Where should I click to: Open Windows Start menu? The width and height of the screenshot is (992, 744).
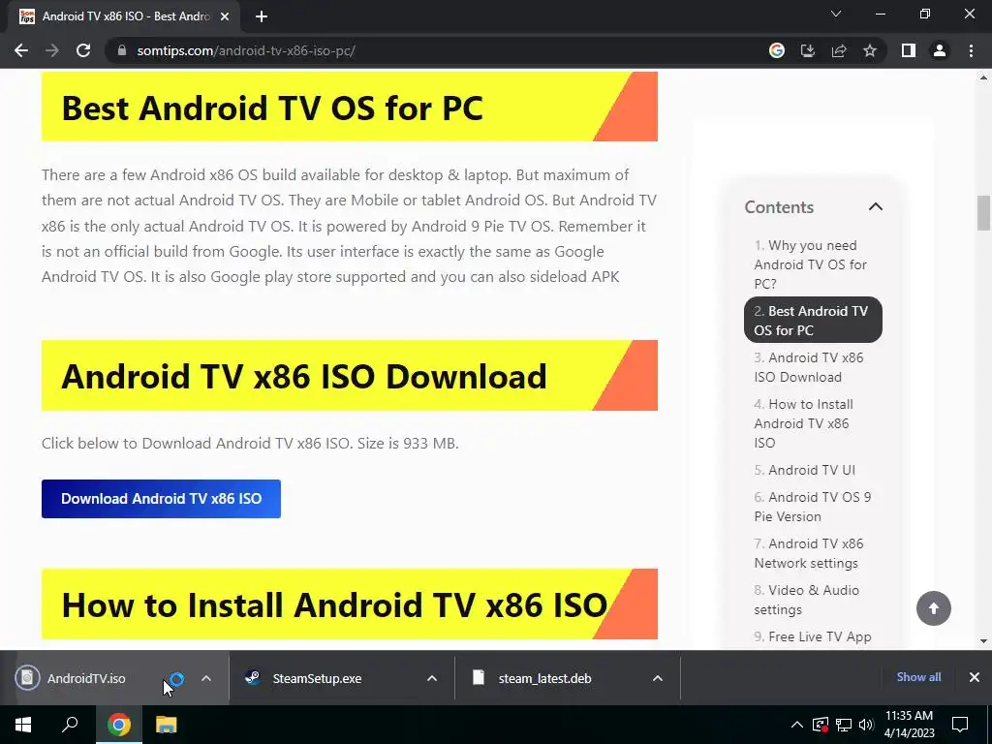[x=23, y=725]
